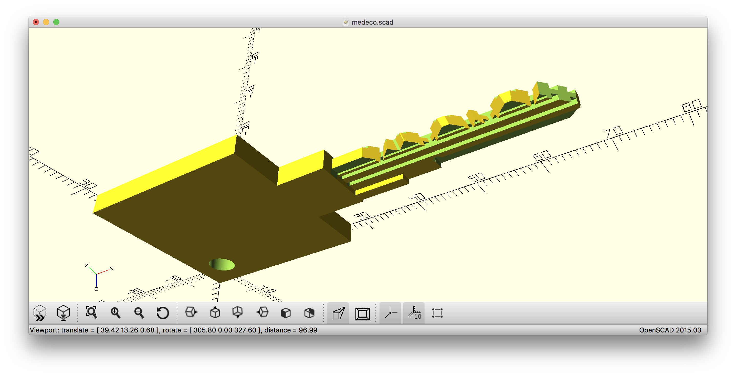Click the medeco.scad window title

pyautogui.click(x=372, y=22)
